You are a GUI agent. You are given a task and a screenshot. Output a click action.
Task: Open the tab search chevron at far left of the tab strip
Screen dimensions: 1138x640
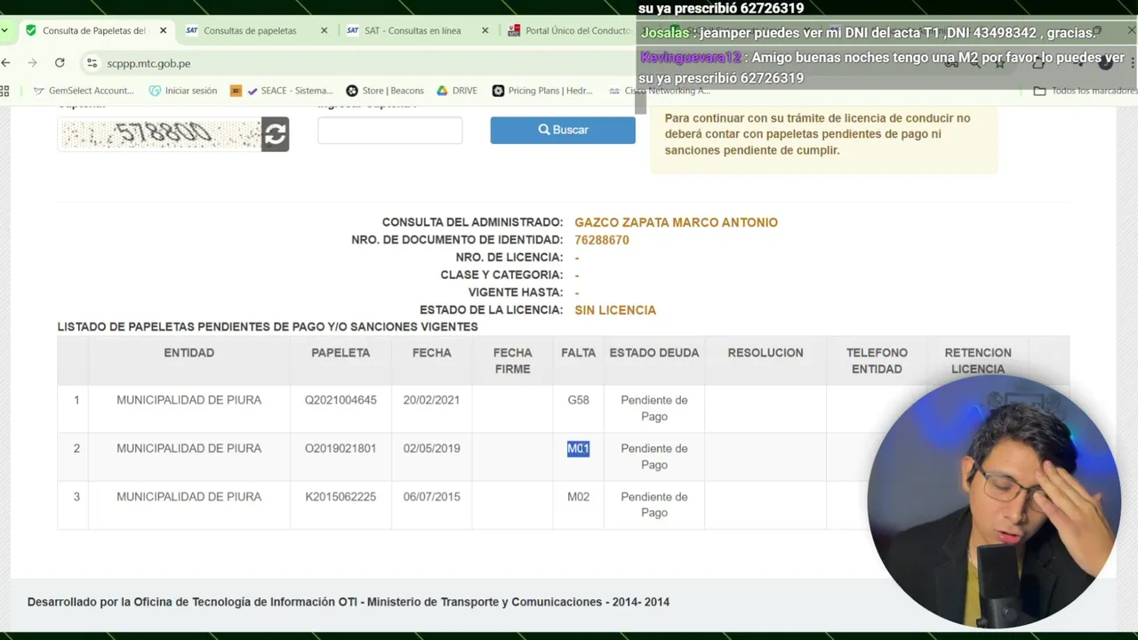coord(4,30)
